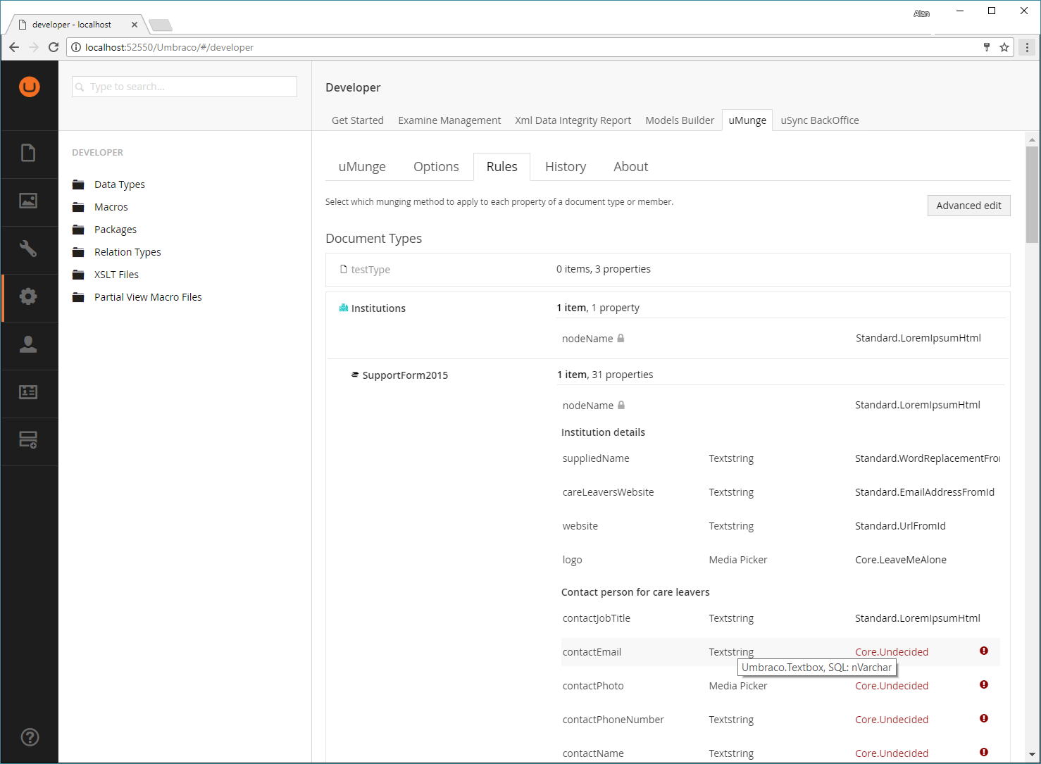Click the browser forward arrow
Screen dimensions: 1041x764
pos(34,47)
